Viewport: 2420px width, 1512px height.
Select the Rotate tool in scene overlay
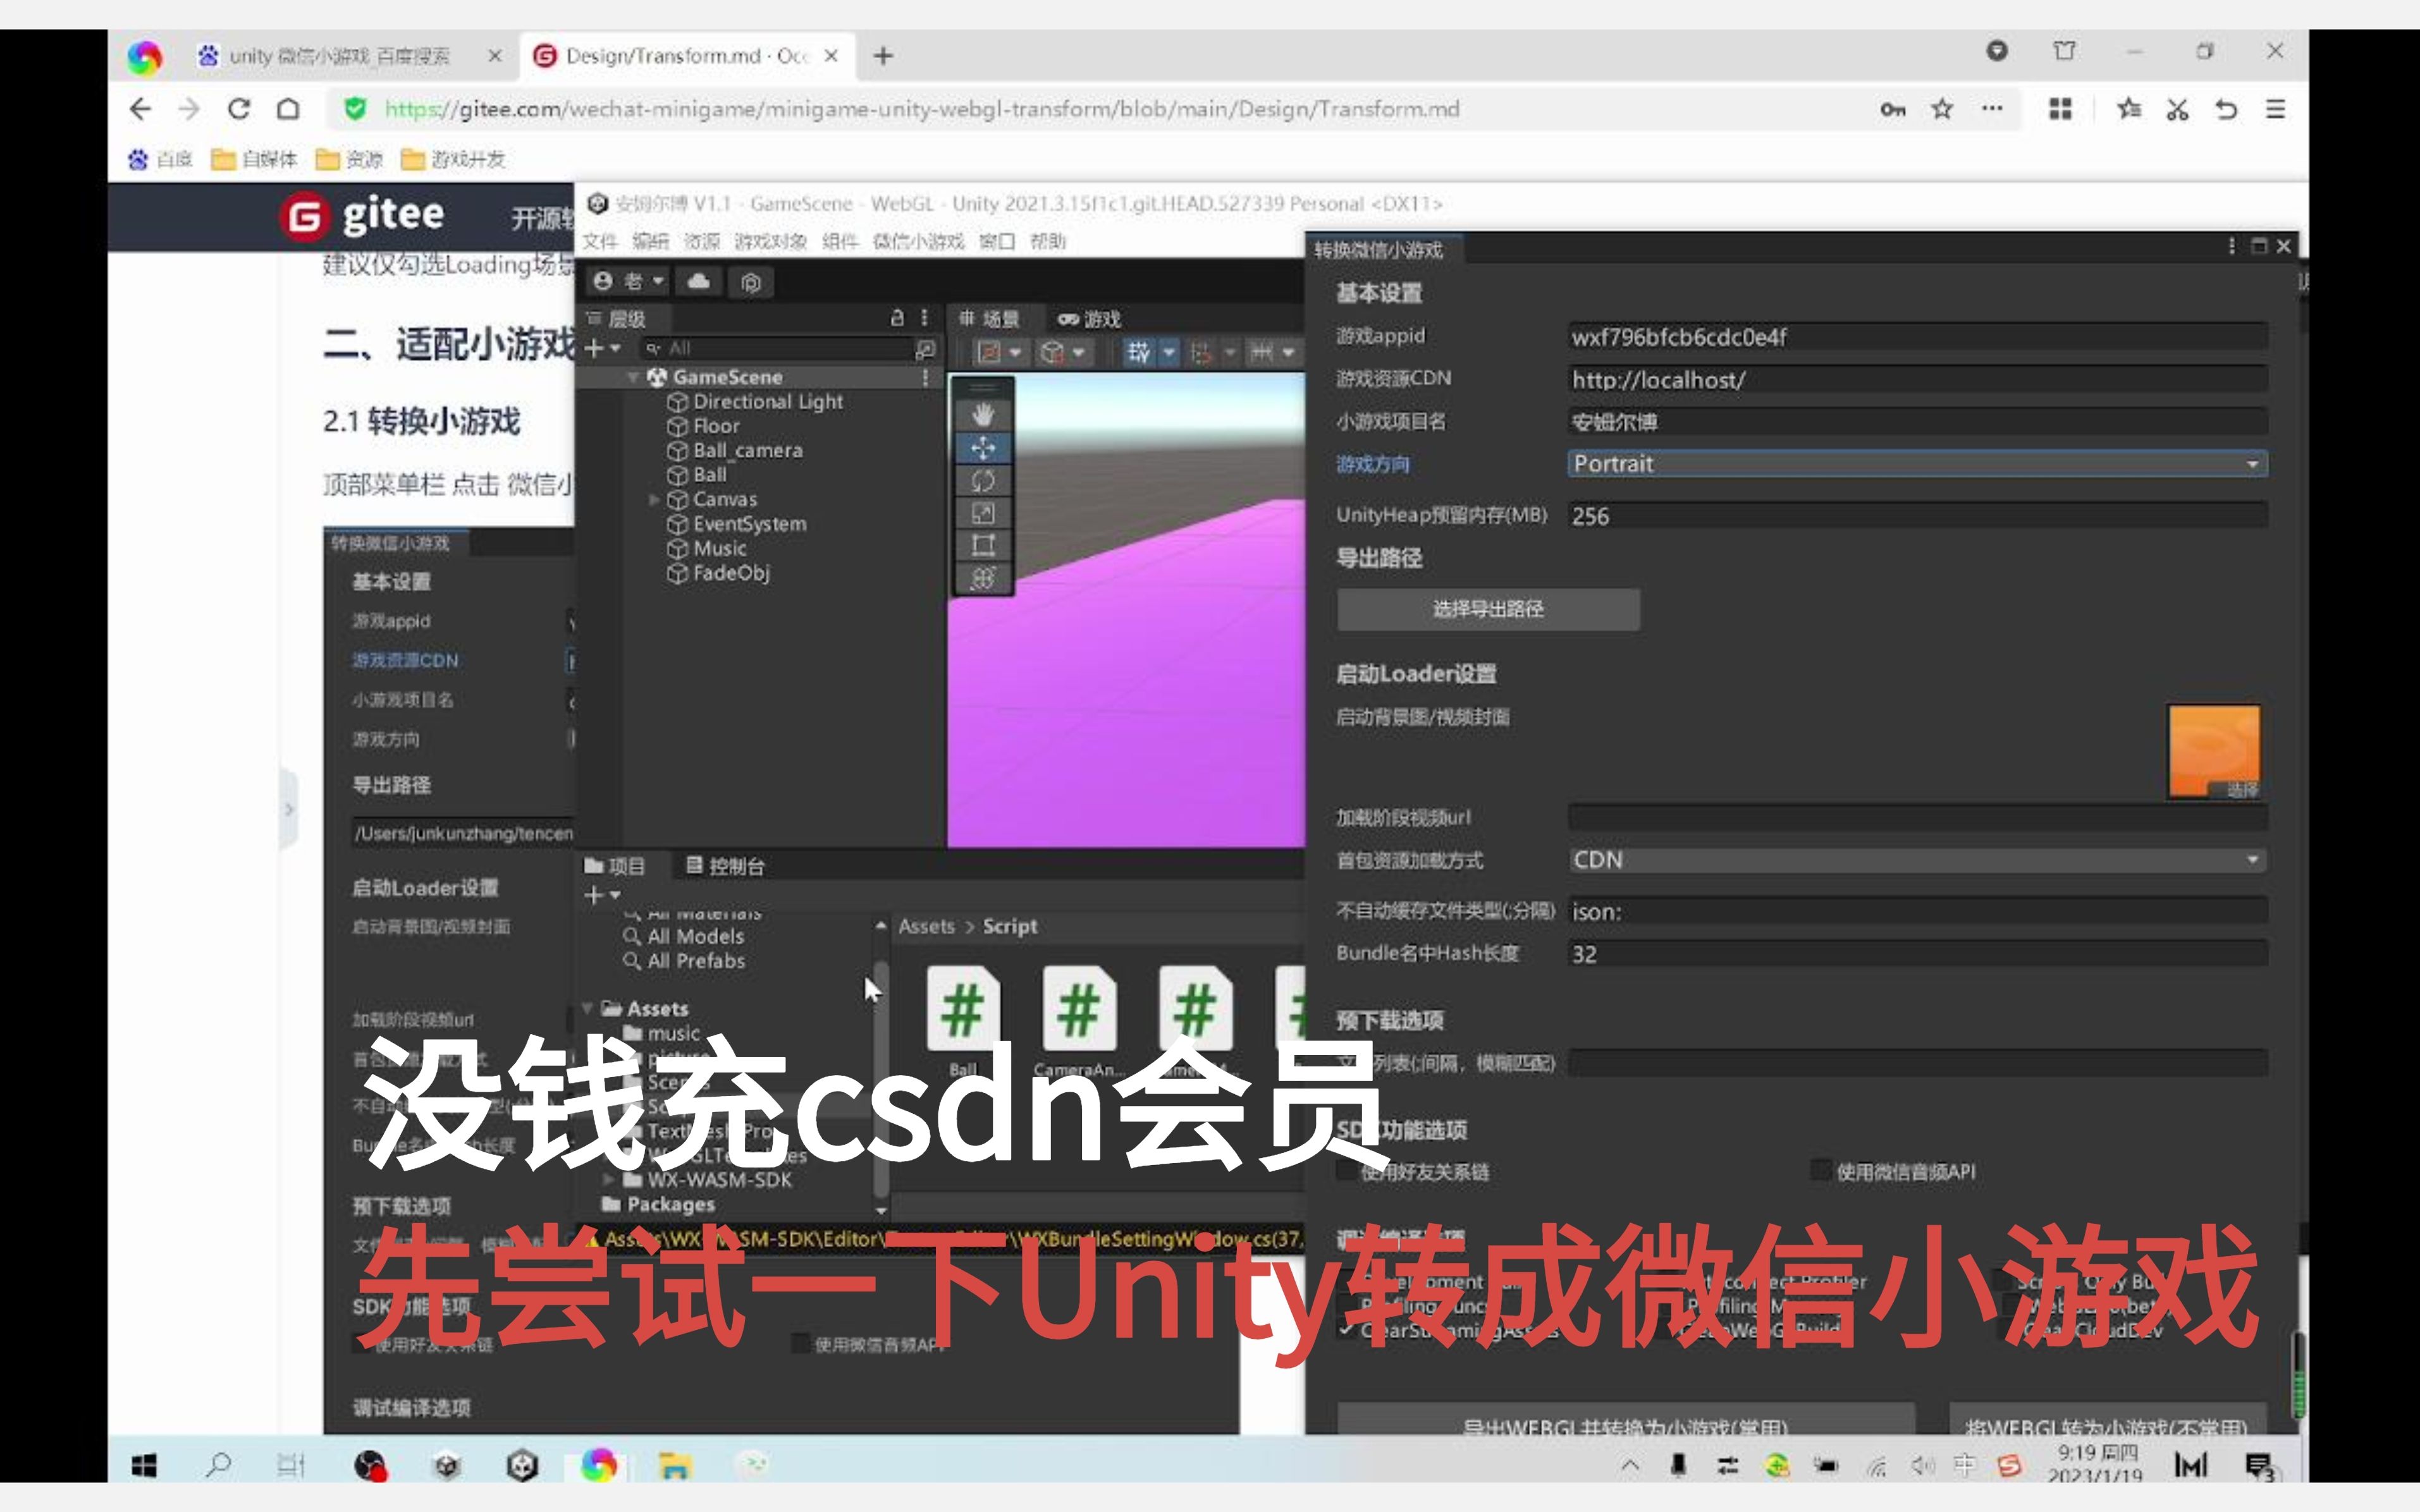[983, 481]
